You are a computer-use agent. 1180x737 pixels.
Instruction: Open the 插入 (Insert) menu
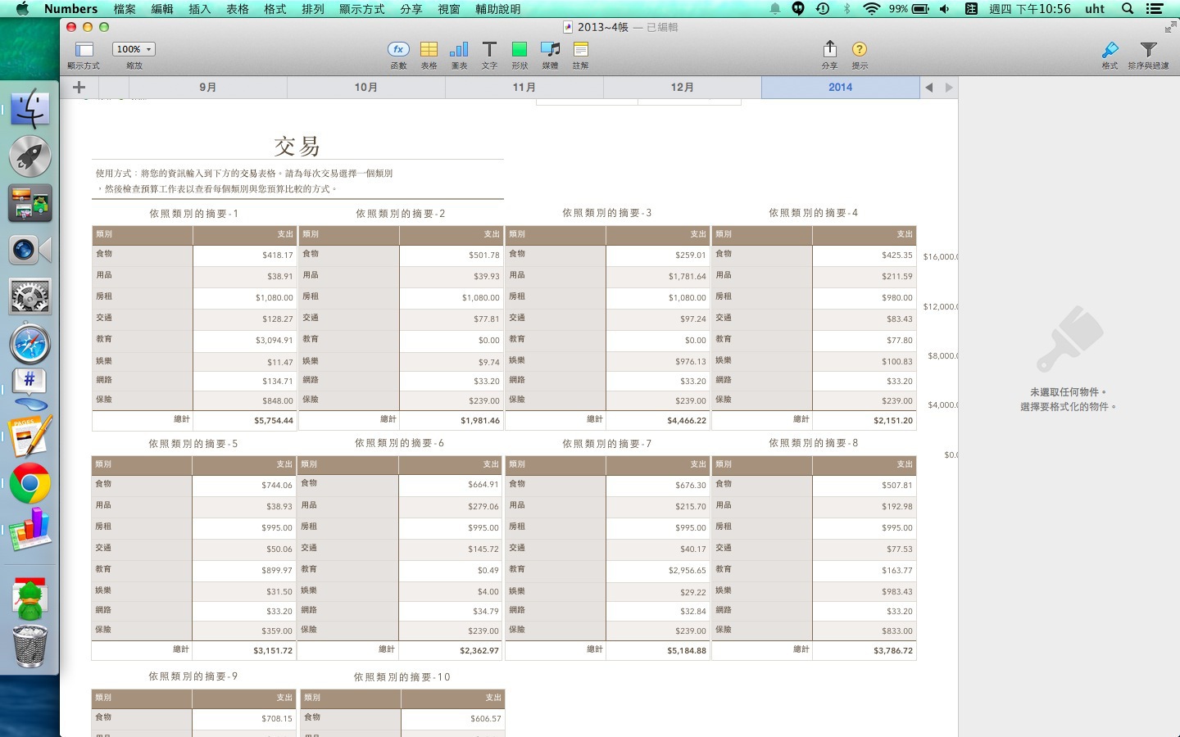point(200,9)
